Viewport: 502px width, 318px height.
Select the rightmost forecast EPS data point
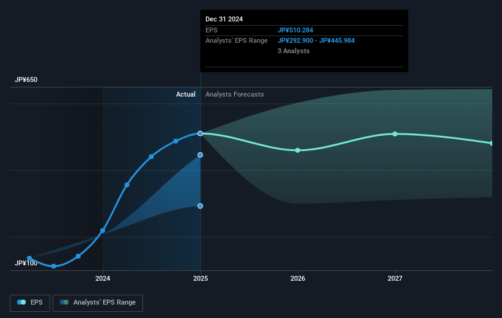[x=492, y=143]
